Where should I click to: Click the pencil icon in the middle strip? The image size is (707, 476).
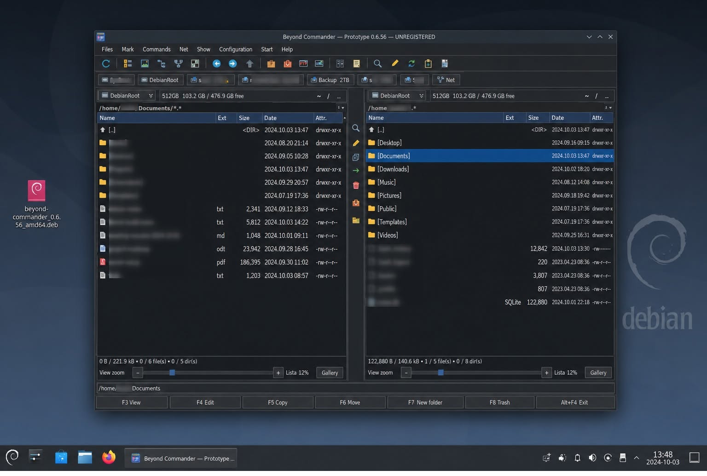point(356,143)
